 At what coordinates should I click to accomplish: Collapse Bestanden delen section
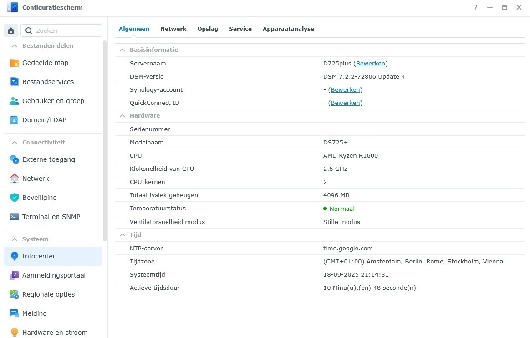pyautogui.click(x=14, y=46)
